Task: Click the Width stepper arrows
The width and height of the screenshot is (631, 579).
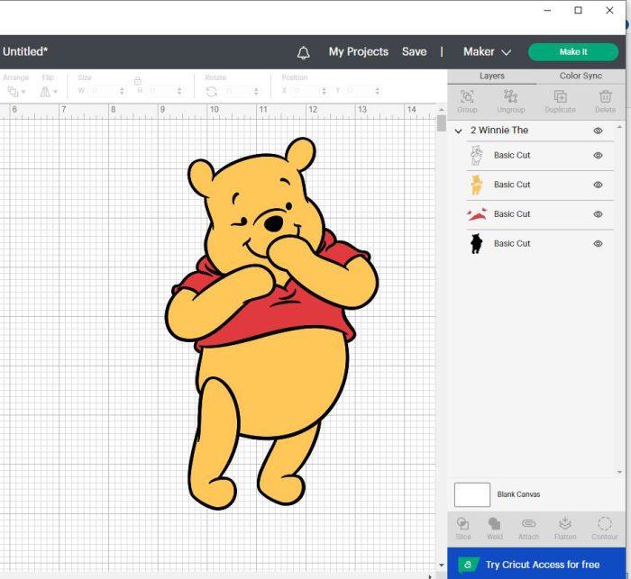Action: pyautogui.click(x=122, y=91)
